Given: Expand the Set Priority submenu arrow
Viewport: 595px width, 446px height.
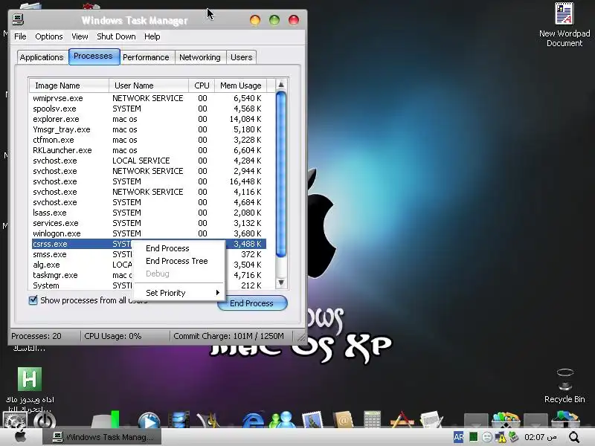Looking at the screenshot, I should point(217,292).
